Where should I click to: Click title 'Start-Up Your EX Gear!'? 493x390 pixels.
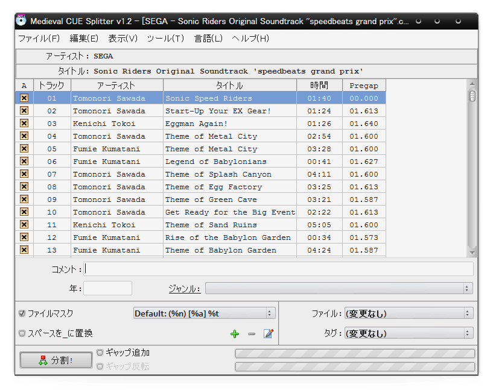click(x=218, y=111)
